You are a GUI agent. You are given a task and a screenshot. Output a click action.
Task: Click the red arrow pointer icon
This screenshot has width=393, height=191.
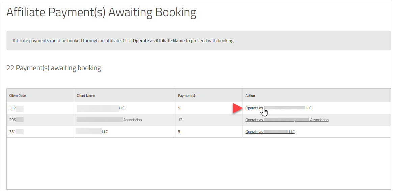237,108
